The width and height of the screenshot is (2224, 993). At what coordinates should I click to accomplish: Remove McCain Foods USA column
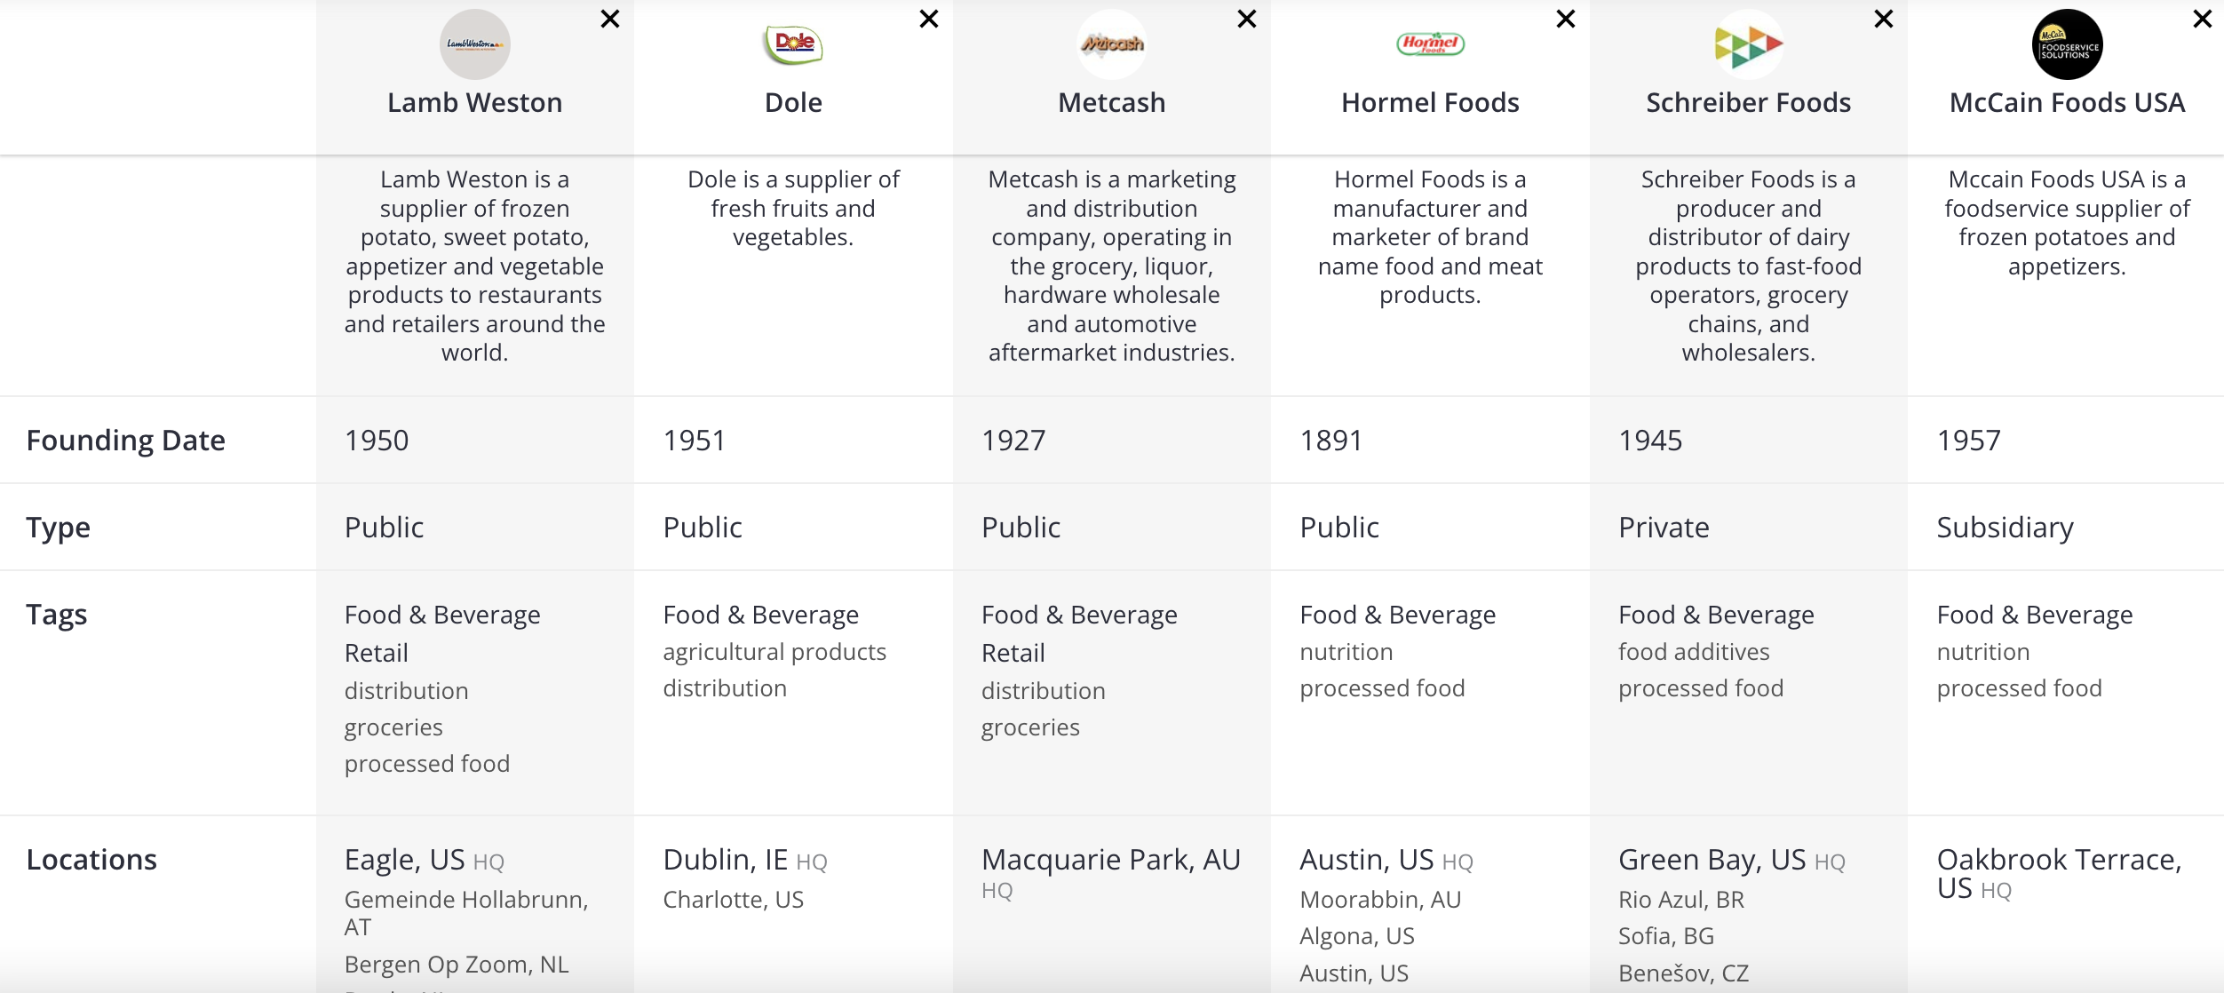2203,19
